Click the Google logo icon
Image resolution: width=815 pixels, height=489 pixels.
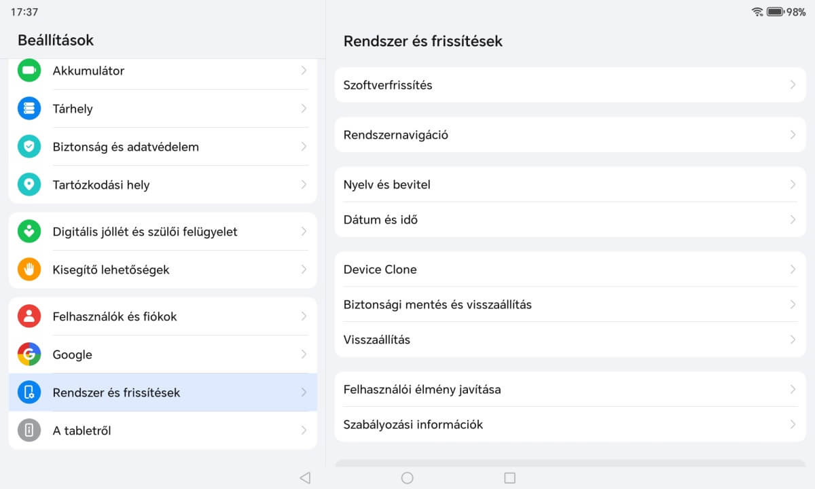(29, 355)
